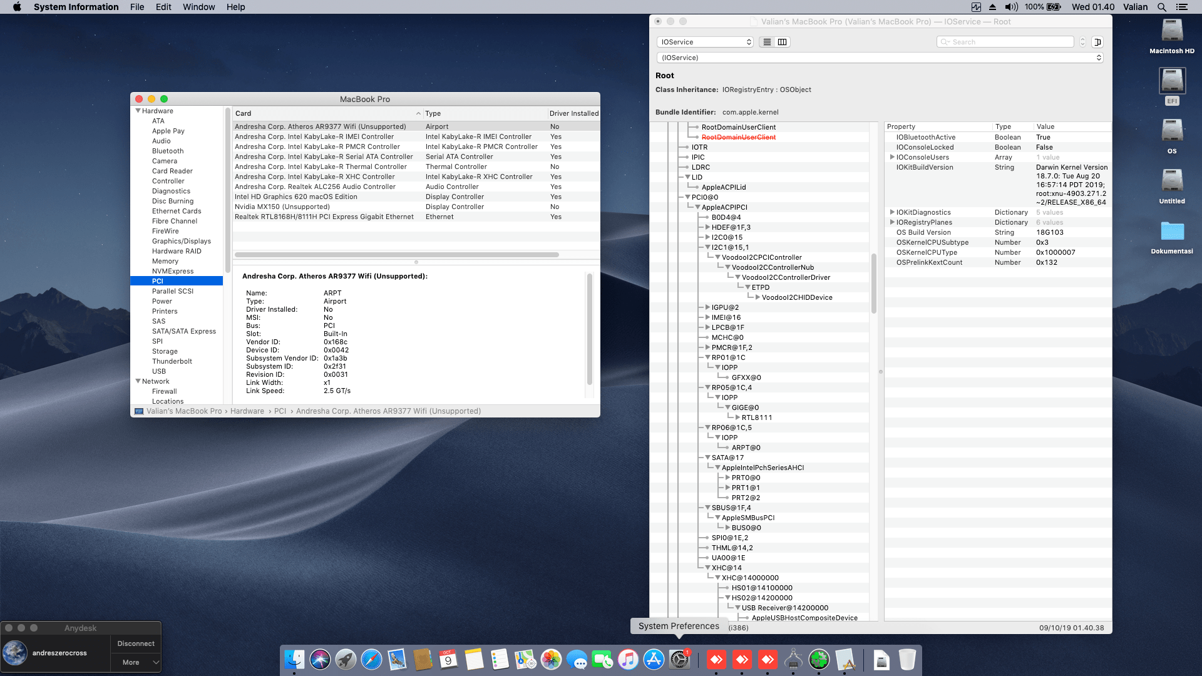Select the VoodooI2CHIDDevice registry entry
The height and width of the screenshot is (676, 1202).
click(797, 297)
